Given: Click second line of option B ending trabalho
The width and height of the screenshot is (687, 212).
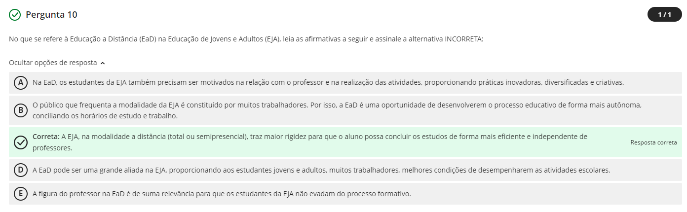Looking at the screenshot, I should [x=105, y=116].
